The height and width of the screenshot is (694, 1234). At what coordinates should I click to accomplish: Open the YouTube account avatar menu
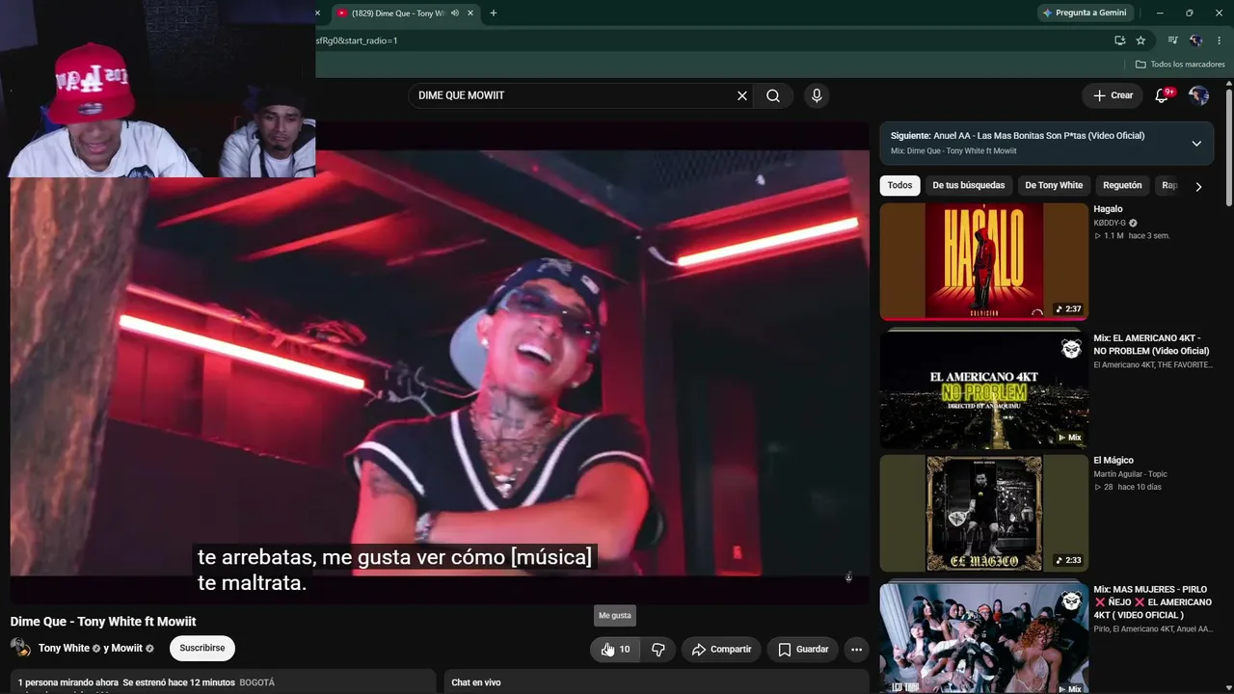coord(1198,95)
